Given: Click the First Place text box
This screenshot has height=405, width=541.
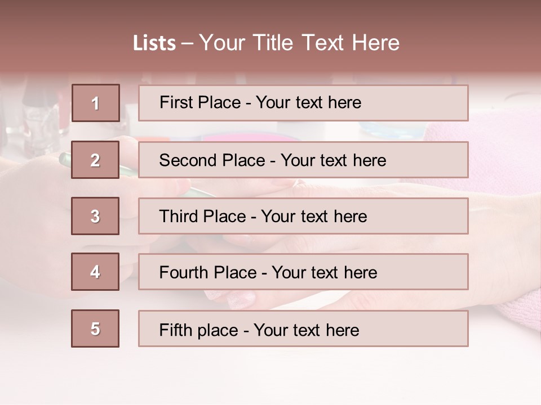Looking at the screenshot, I should coord(303,103).
